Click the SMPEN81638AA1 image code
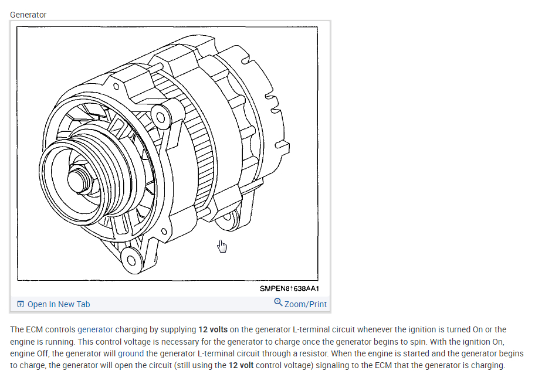This screenshot has height=381, width=535. (289, 288)
